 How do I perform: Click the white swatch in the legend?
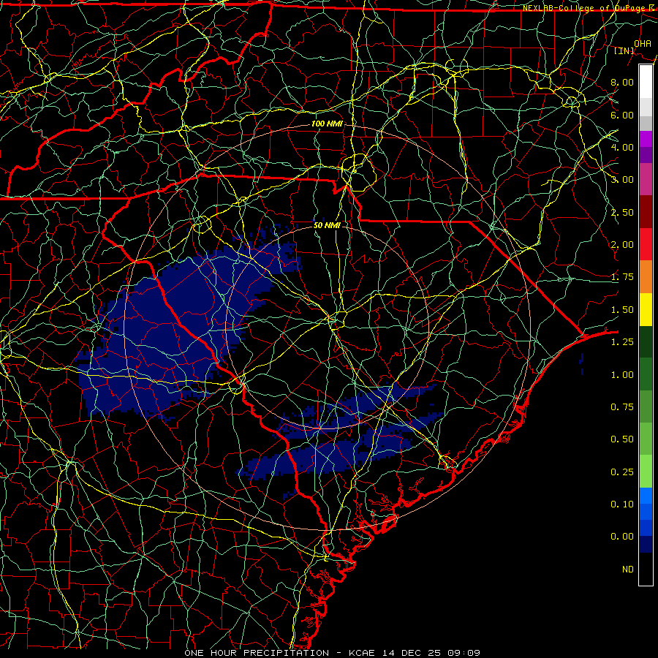tap(646, 82)
